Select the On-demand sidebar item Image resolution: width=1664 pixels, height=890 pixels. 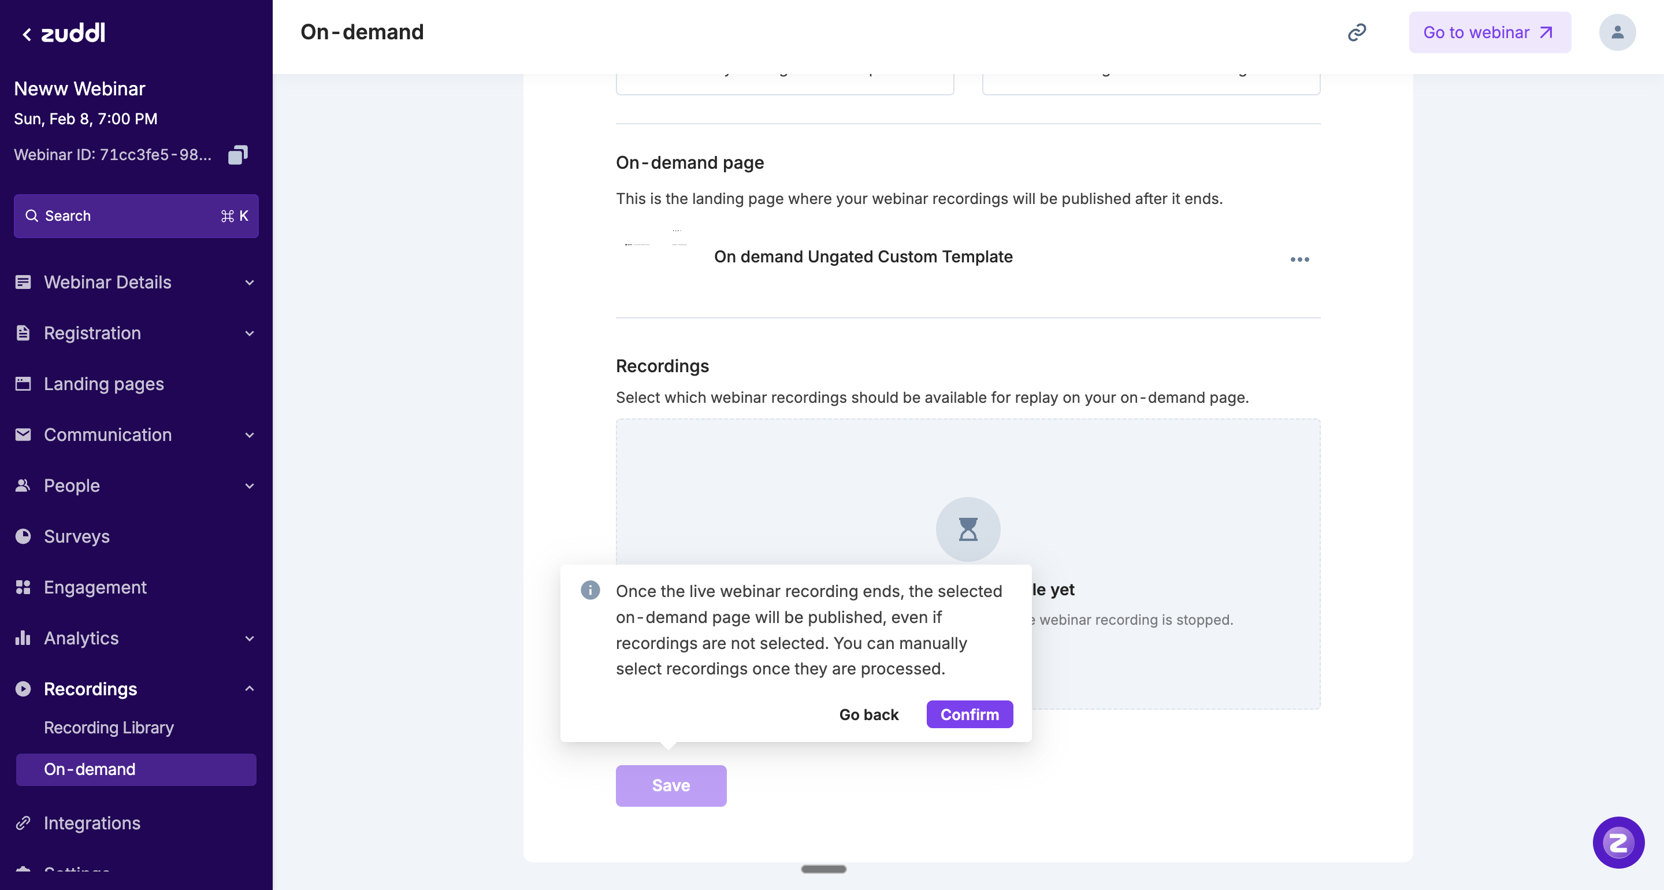(x=136, y=769)
